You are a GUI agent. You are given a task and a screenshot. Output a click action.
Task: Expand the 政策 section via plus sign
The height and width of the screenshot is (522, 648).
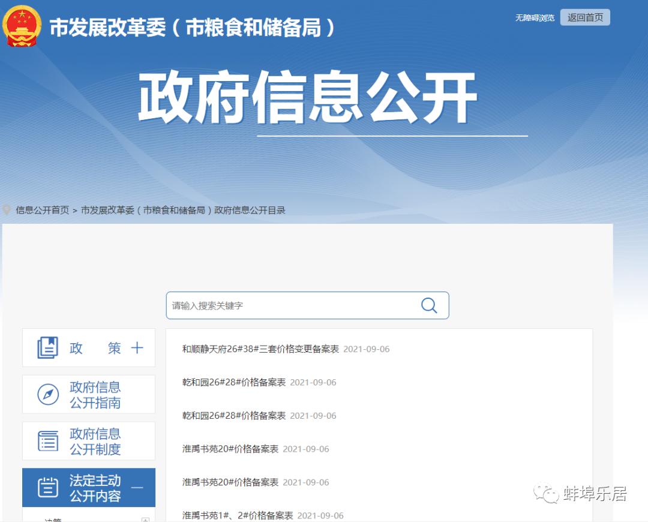click(138, 348)
